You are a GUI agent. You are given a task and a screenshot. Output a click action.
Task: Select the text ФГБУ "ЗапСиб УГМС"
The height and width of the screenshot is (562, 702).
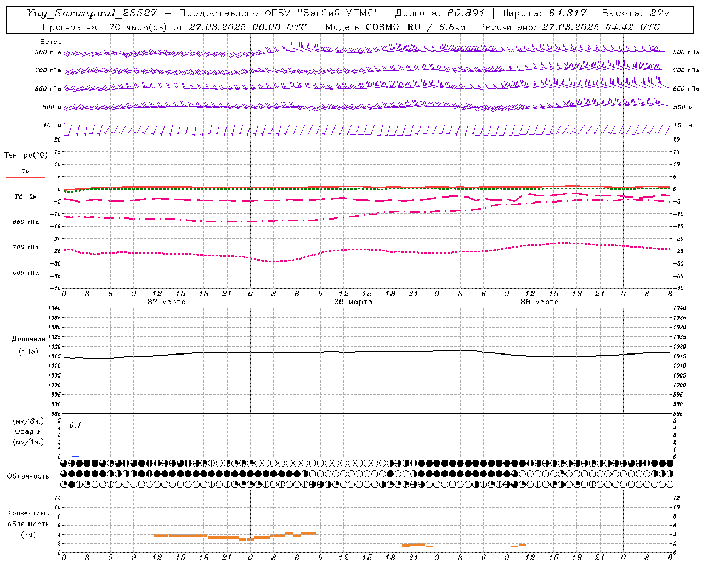(x=323, y=13)
